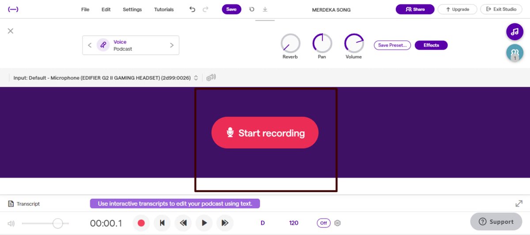This screenshot has height=235, width=530.
Task: Adjust the Pan knob
Action: click(322, 43)
